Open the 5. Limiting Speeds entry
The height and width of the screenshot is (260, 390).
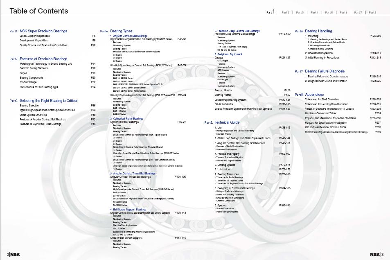225,165
